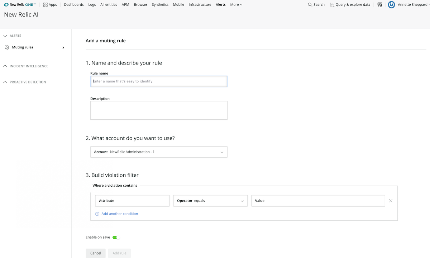Select the Alerts nav item
Screen dimensions: 430x258
[x=221, y=5]
